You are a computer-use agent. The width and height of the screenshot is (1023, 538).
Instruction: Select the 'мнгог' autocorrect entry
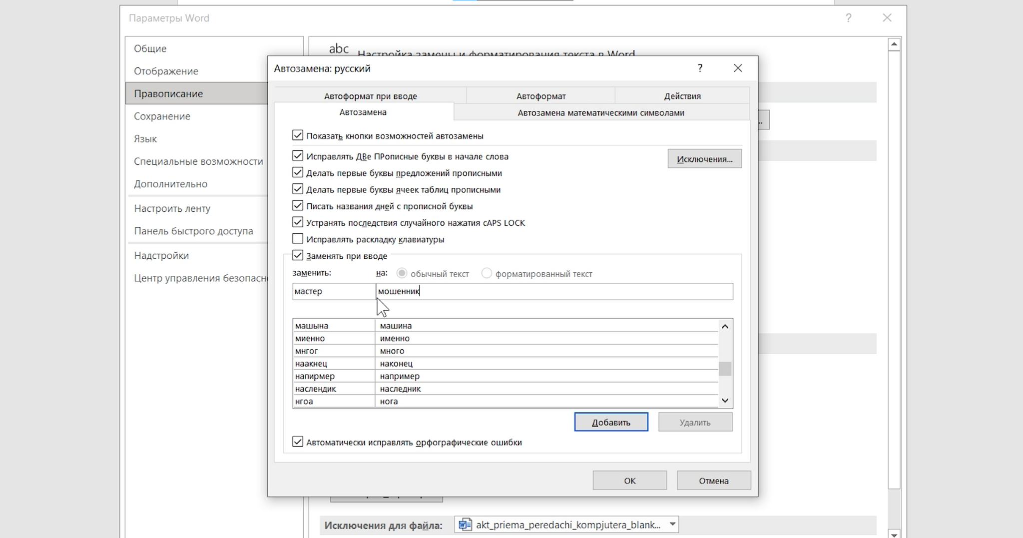[506, 351]
